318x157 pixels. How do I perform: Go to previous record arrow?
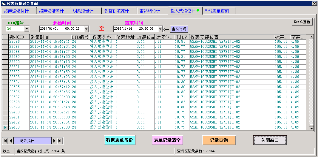[x=11, y=141]
